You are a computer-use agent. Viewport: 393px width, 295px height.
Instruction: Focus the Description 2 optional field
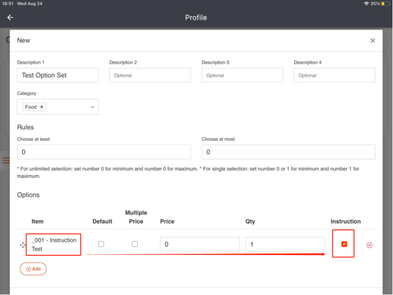click(150, 75)
